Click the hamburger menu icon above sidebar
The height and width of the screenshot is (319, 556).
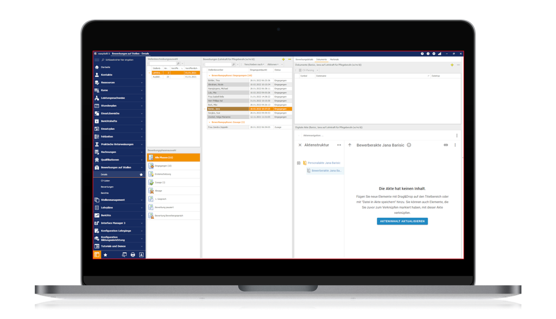click(97, 60)
